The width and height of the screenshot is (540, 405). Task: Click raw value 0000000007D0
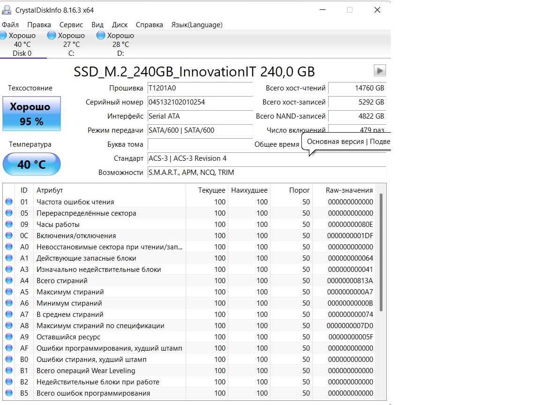pyautogui.click(x=350, y=325)
